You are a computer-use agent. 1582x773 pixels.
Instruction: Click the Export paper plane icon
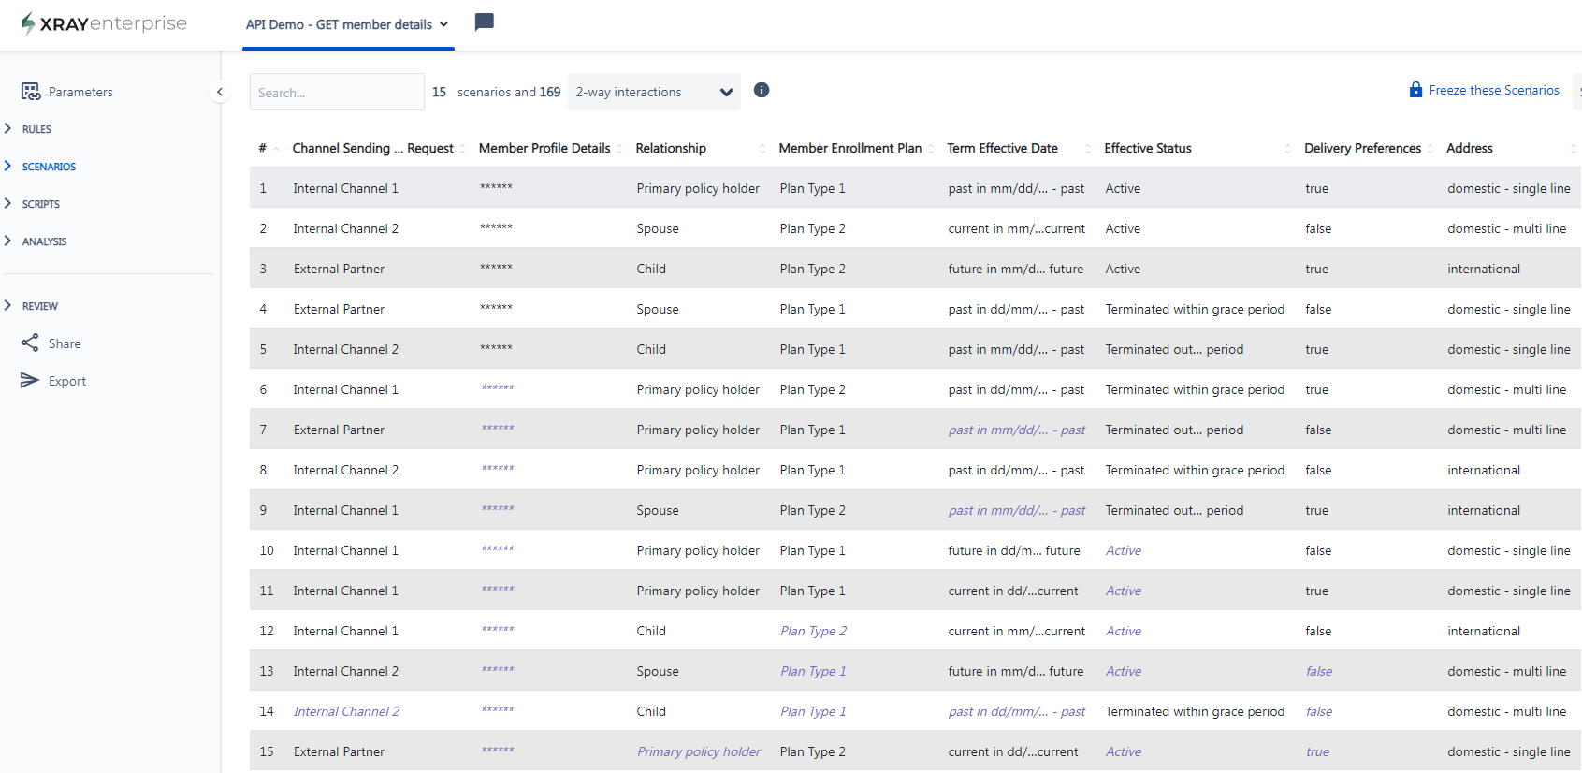pyautogui.click(x=30, y=380)
